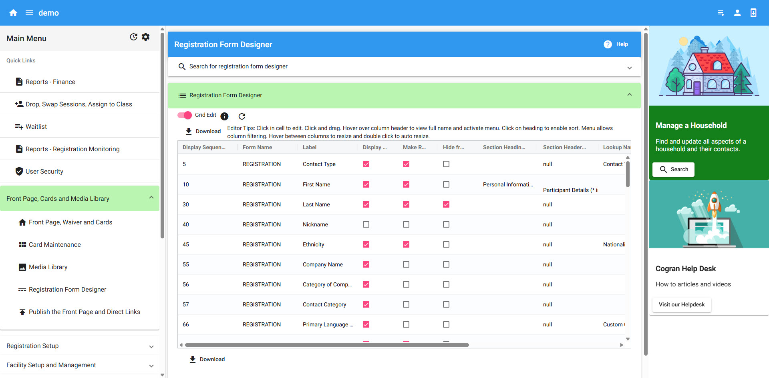Click Search button under Manage a Household
Screen dimensions: 769x378
pos(674,169)
